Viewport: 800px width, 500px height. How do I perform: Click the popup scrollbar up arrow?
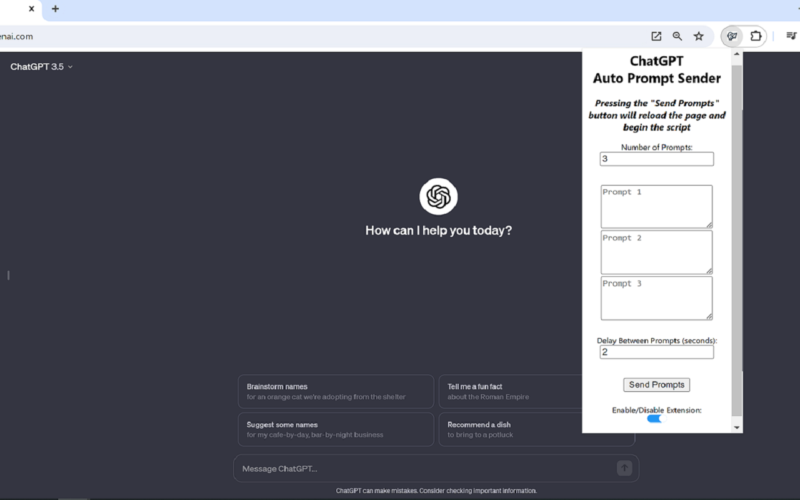(x=737, y=54)
